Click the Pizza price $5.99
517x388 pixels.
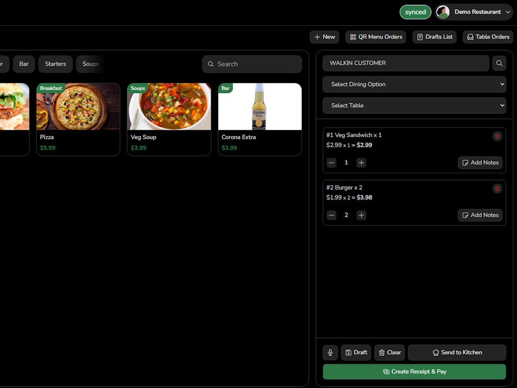pos(48,148)
